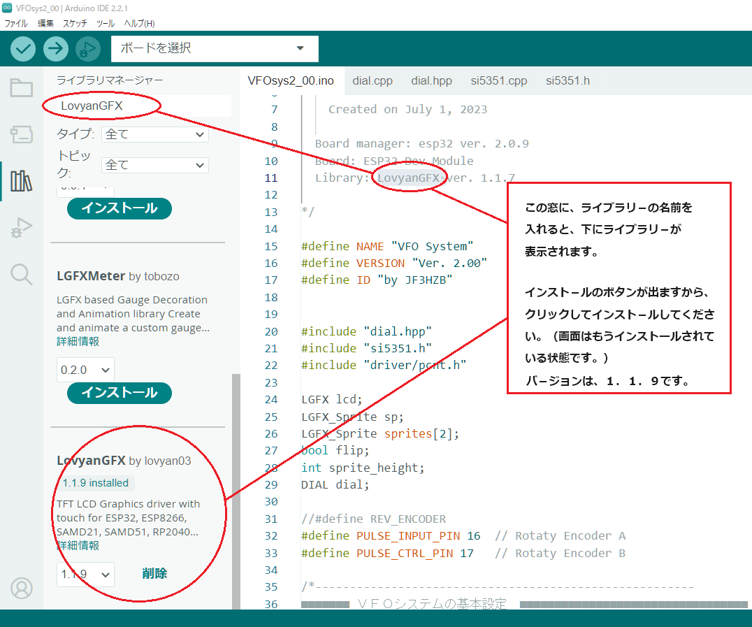752x627 pixels.
Task: Switch to the si5351.cpp tab
Action: point(499,80)
